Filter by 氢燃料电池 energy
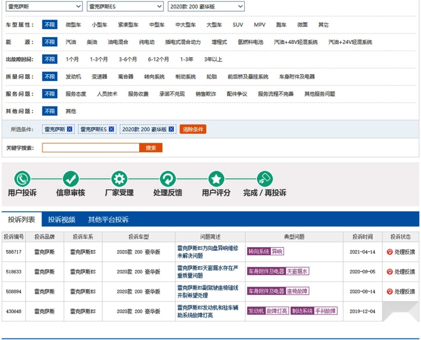Image resolution: width=421 pixels, height=340 pixels. point(250,42)
